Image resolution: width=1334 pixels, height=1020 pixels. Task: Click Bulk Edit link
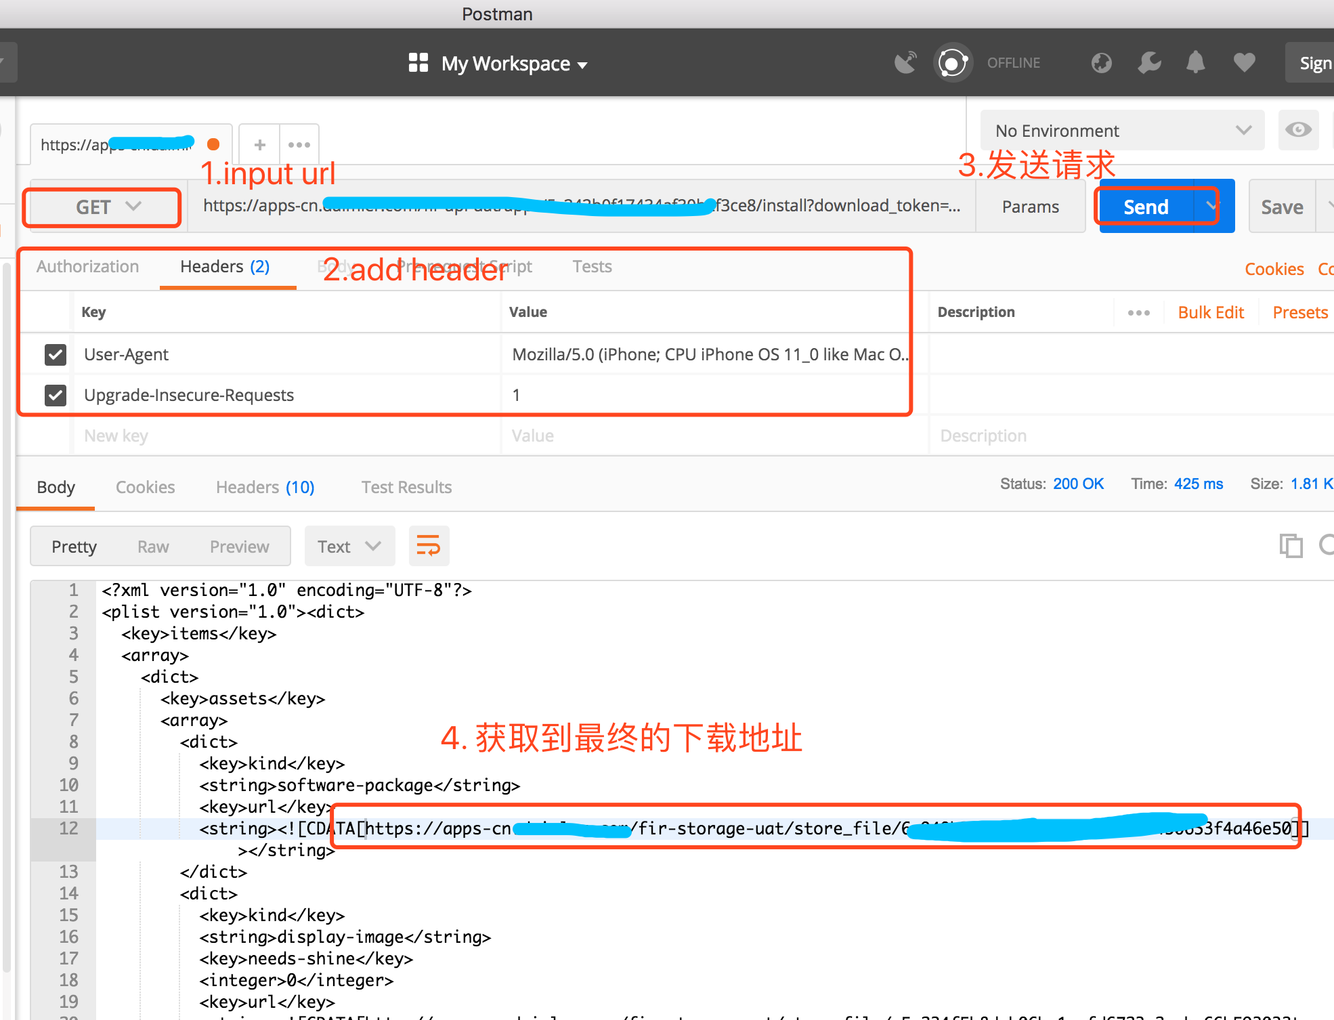coord(1211,312)
